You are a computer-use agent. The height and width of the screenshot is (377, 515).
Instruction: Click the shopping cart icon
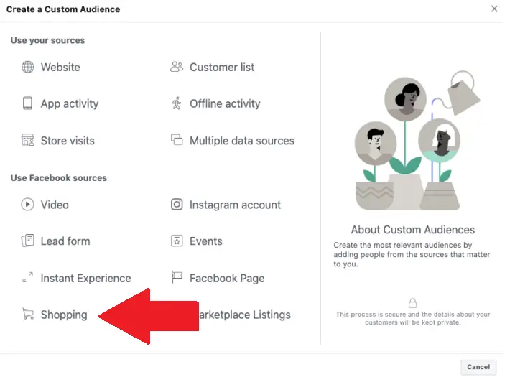coord(28,315)
